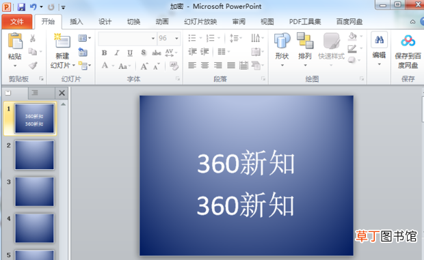Click the Shape Outline pen icon
424x260 pixels.
click(352, 48)
